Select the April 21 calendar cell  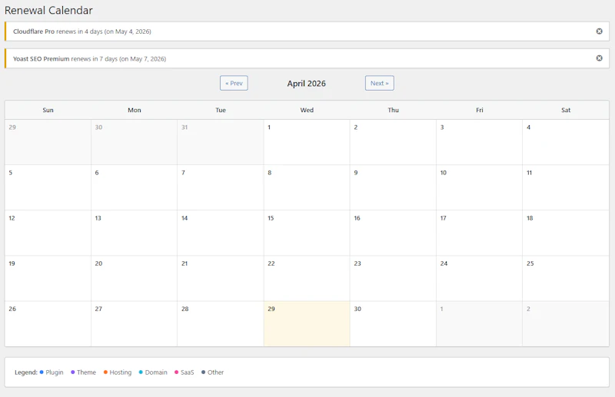coord(221,278)
